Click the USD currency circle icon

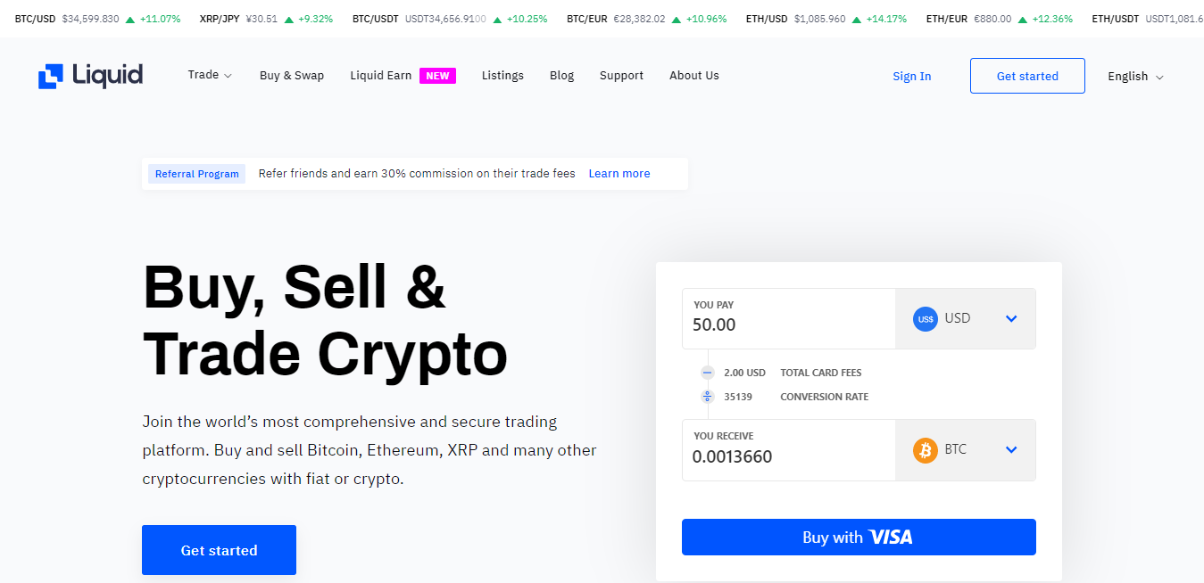[x=925, y=319]
